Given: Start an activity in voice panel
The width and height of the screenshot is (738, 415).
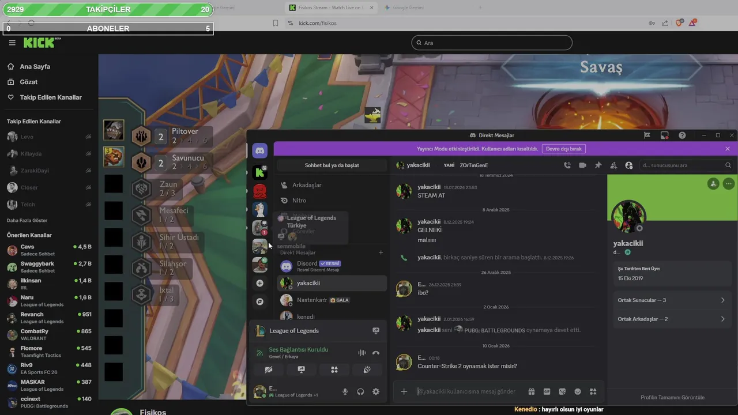Looking at the screenshot, I should (334, 369).
